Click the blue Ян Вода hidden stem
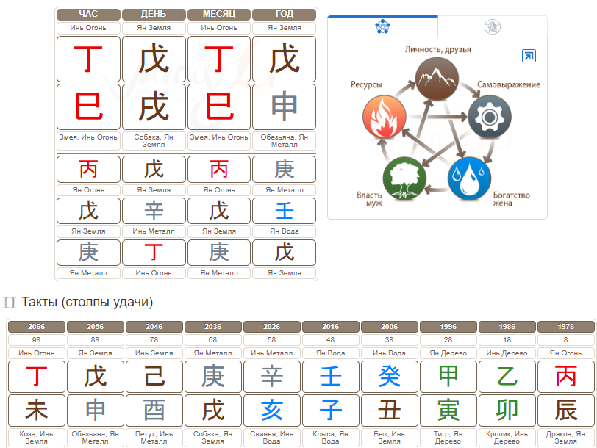The width and height of the screenshot is (597, 448). coord(284,211)
